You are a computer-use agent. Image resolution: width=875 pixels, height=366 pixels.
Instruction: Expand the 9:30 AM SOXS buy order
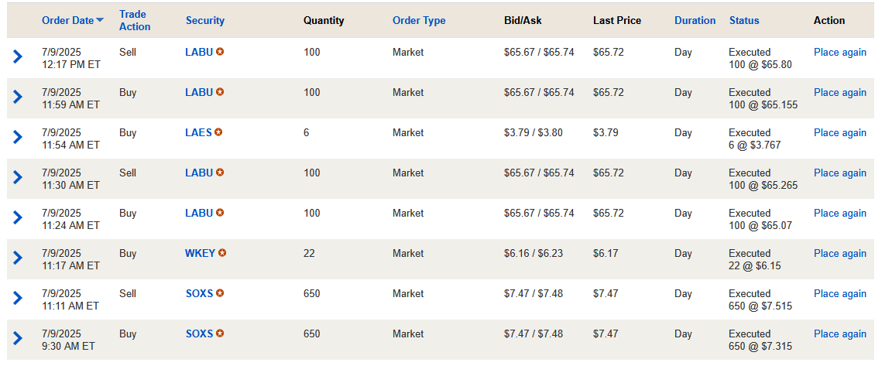point(18,338)
